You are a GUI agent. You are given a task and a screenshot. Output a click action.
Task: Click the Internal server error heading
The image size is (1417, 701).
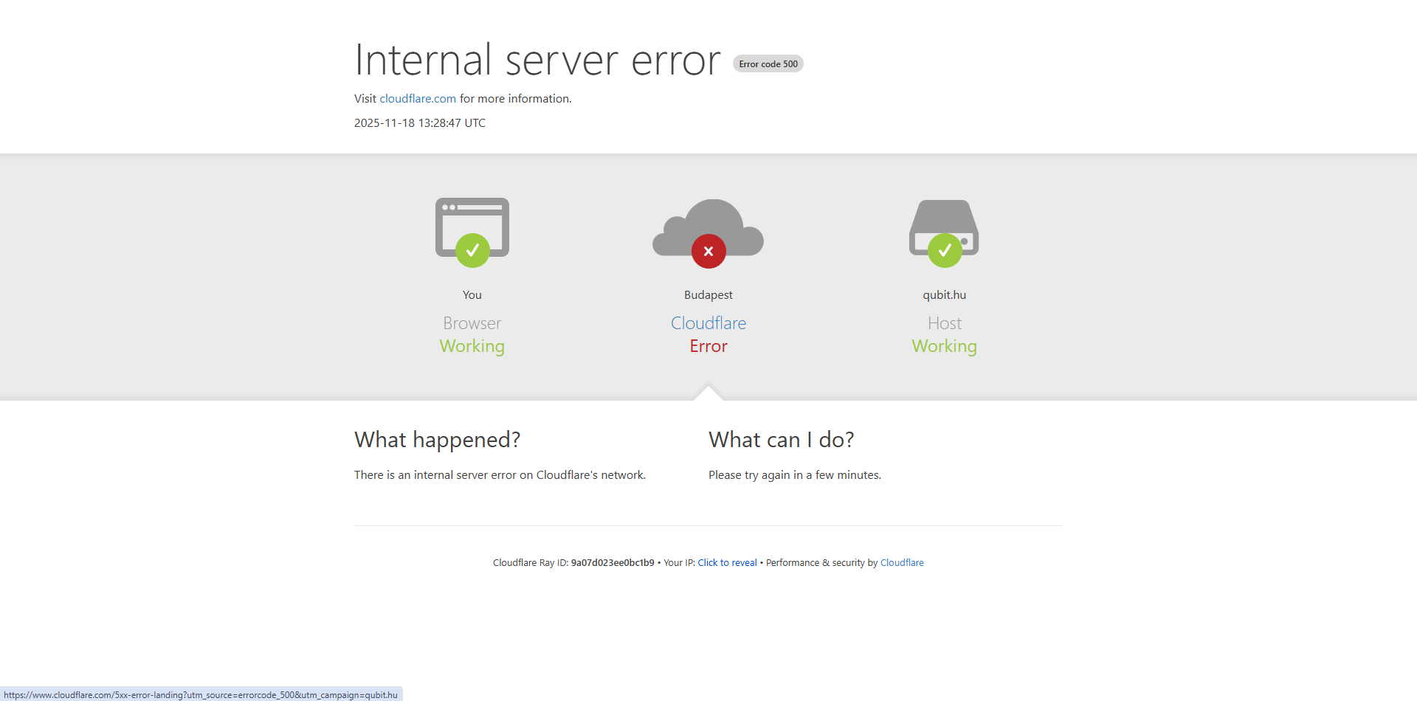tap(537, 61)
